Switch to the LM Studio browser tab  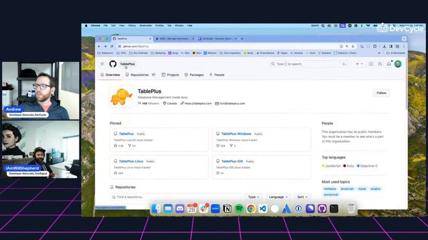217,39
